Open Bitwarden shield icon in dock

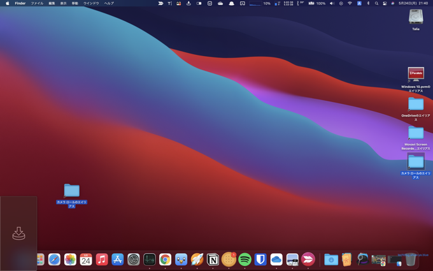[260, 260]
